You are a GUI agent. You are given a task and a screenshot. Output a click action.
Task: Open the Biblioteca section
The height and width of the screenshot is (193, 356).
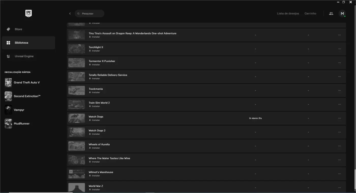[x=28, y=43]
